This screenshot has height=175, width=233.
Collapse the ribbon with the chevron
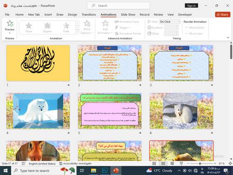coord(228,37)
